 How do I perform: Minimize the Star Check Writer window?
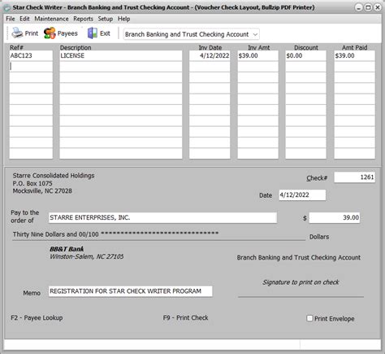(358, 7)
